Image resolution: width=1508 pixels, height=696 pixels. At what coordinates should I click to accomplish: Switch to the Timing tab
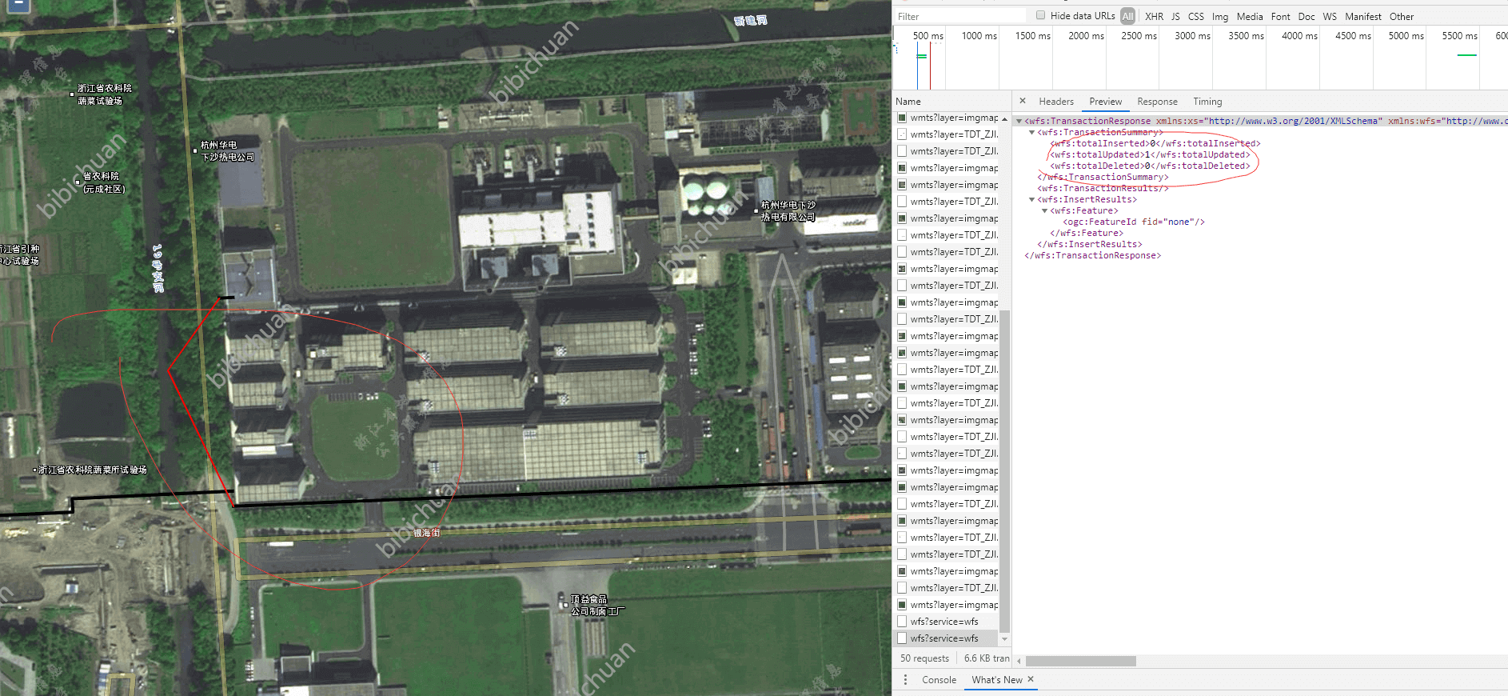[1207, 102]
